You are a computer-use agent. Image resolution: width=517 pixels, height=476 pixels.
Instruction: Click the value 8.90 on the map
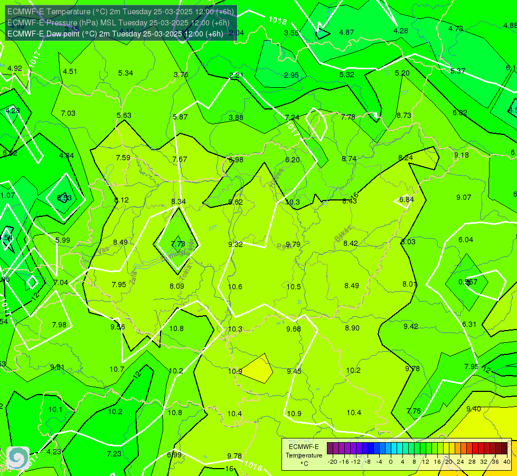coord(352,328)
